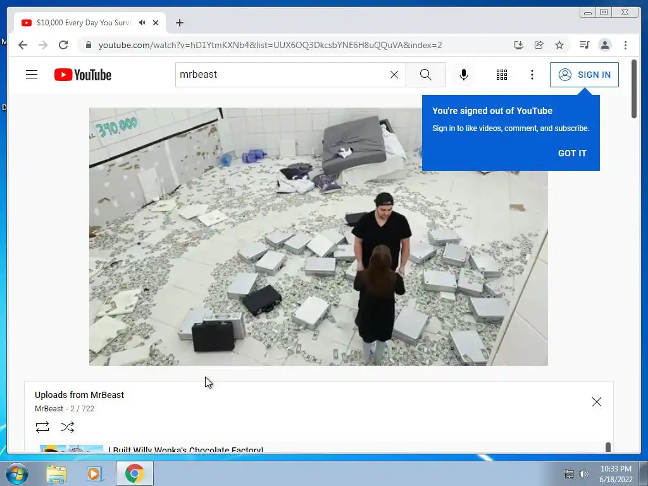Open Chrome profile avatar menu
The height and width of the screenshot is (486, 648).
point(605,45)
